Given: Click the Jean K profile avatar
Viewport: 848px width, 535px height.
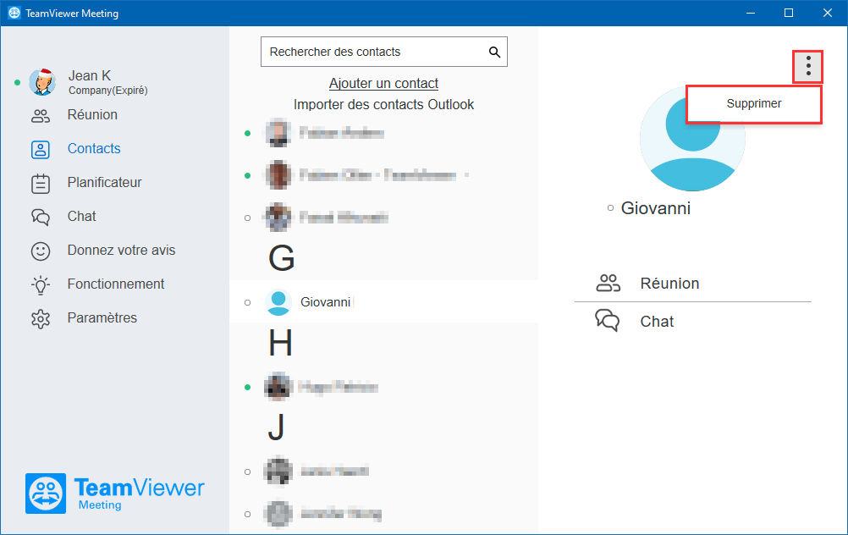Looking at the screenshot, I should 42,82.
